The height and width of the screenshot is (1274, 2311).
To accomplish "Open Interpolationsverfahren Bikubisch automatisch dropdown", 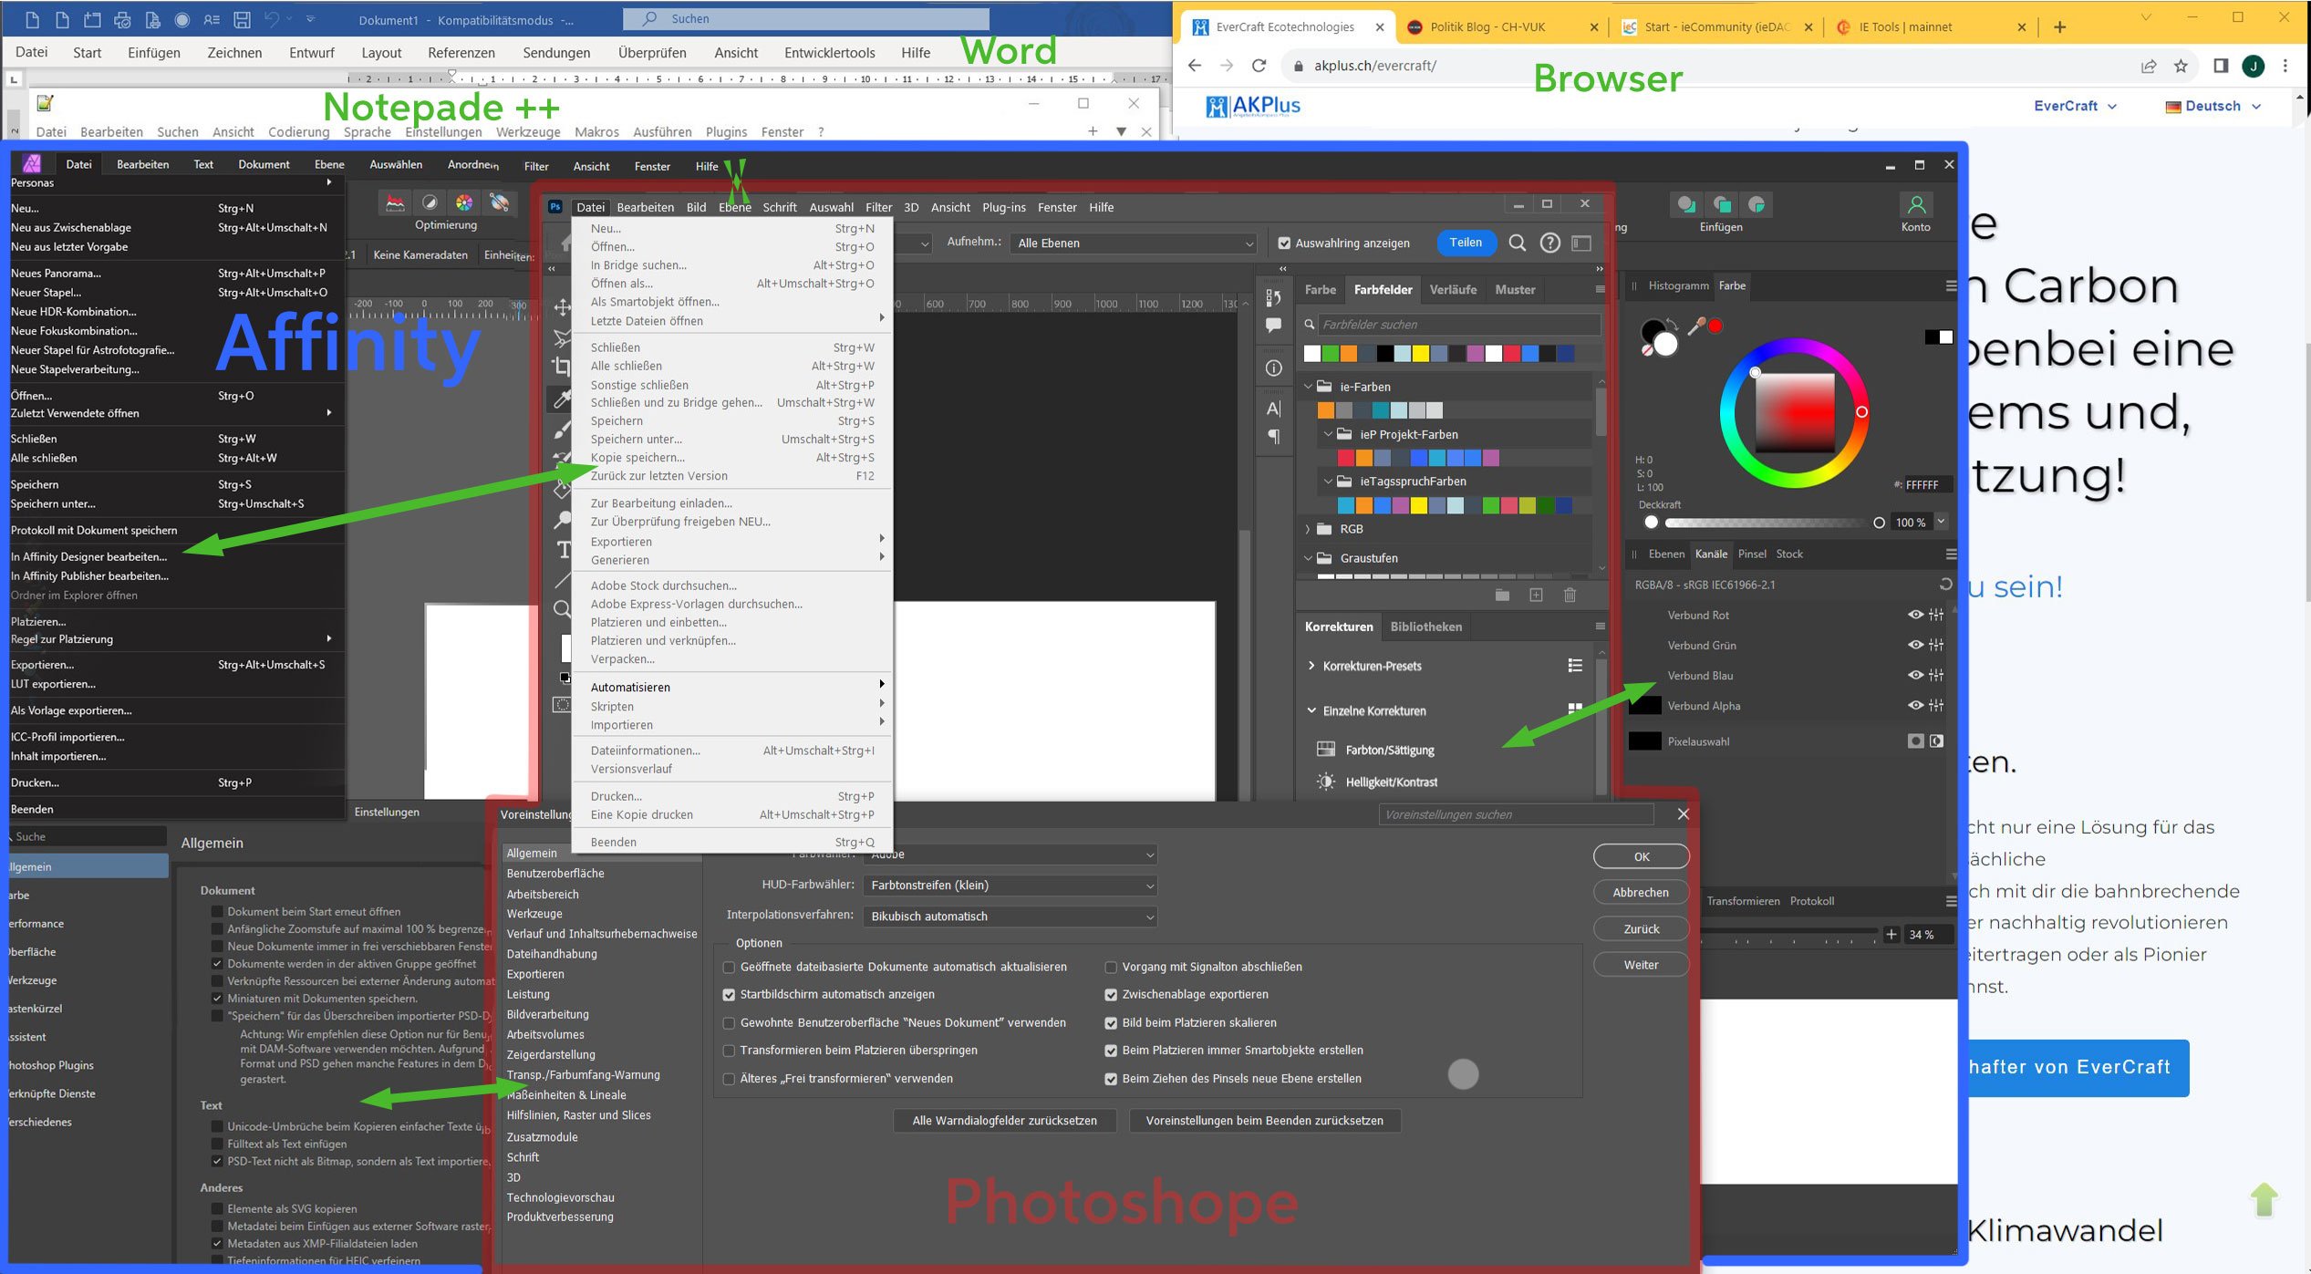I will click(x=1010, y=916).
